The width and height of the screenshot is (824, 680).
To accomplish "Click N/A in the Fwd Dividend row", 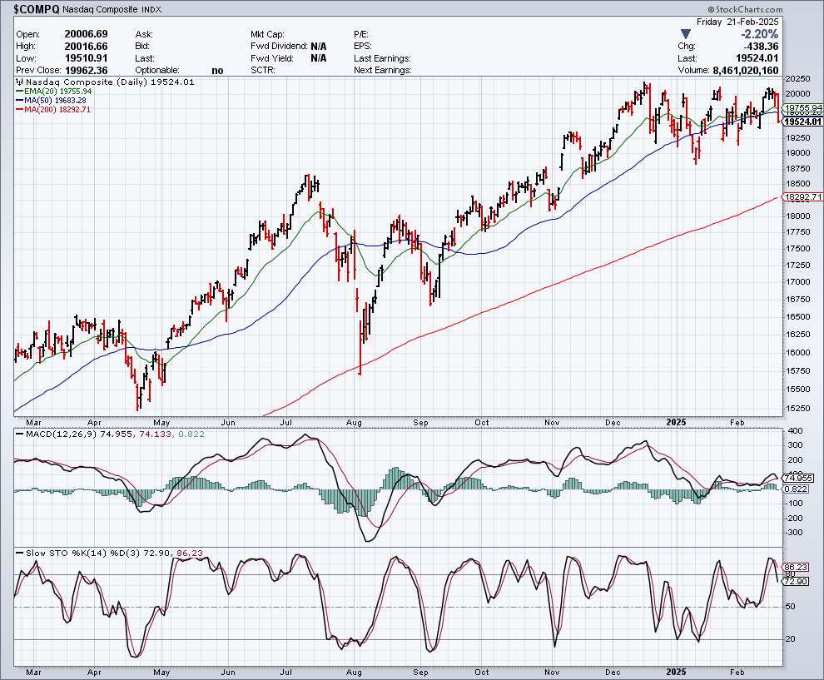I will tap(319, 47).
